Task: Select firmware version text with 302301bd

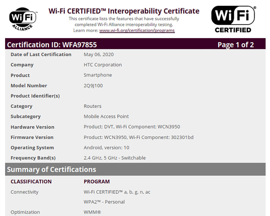Action: [138, 137]
